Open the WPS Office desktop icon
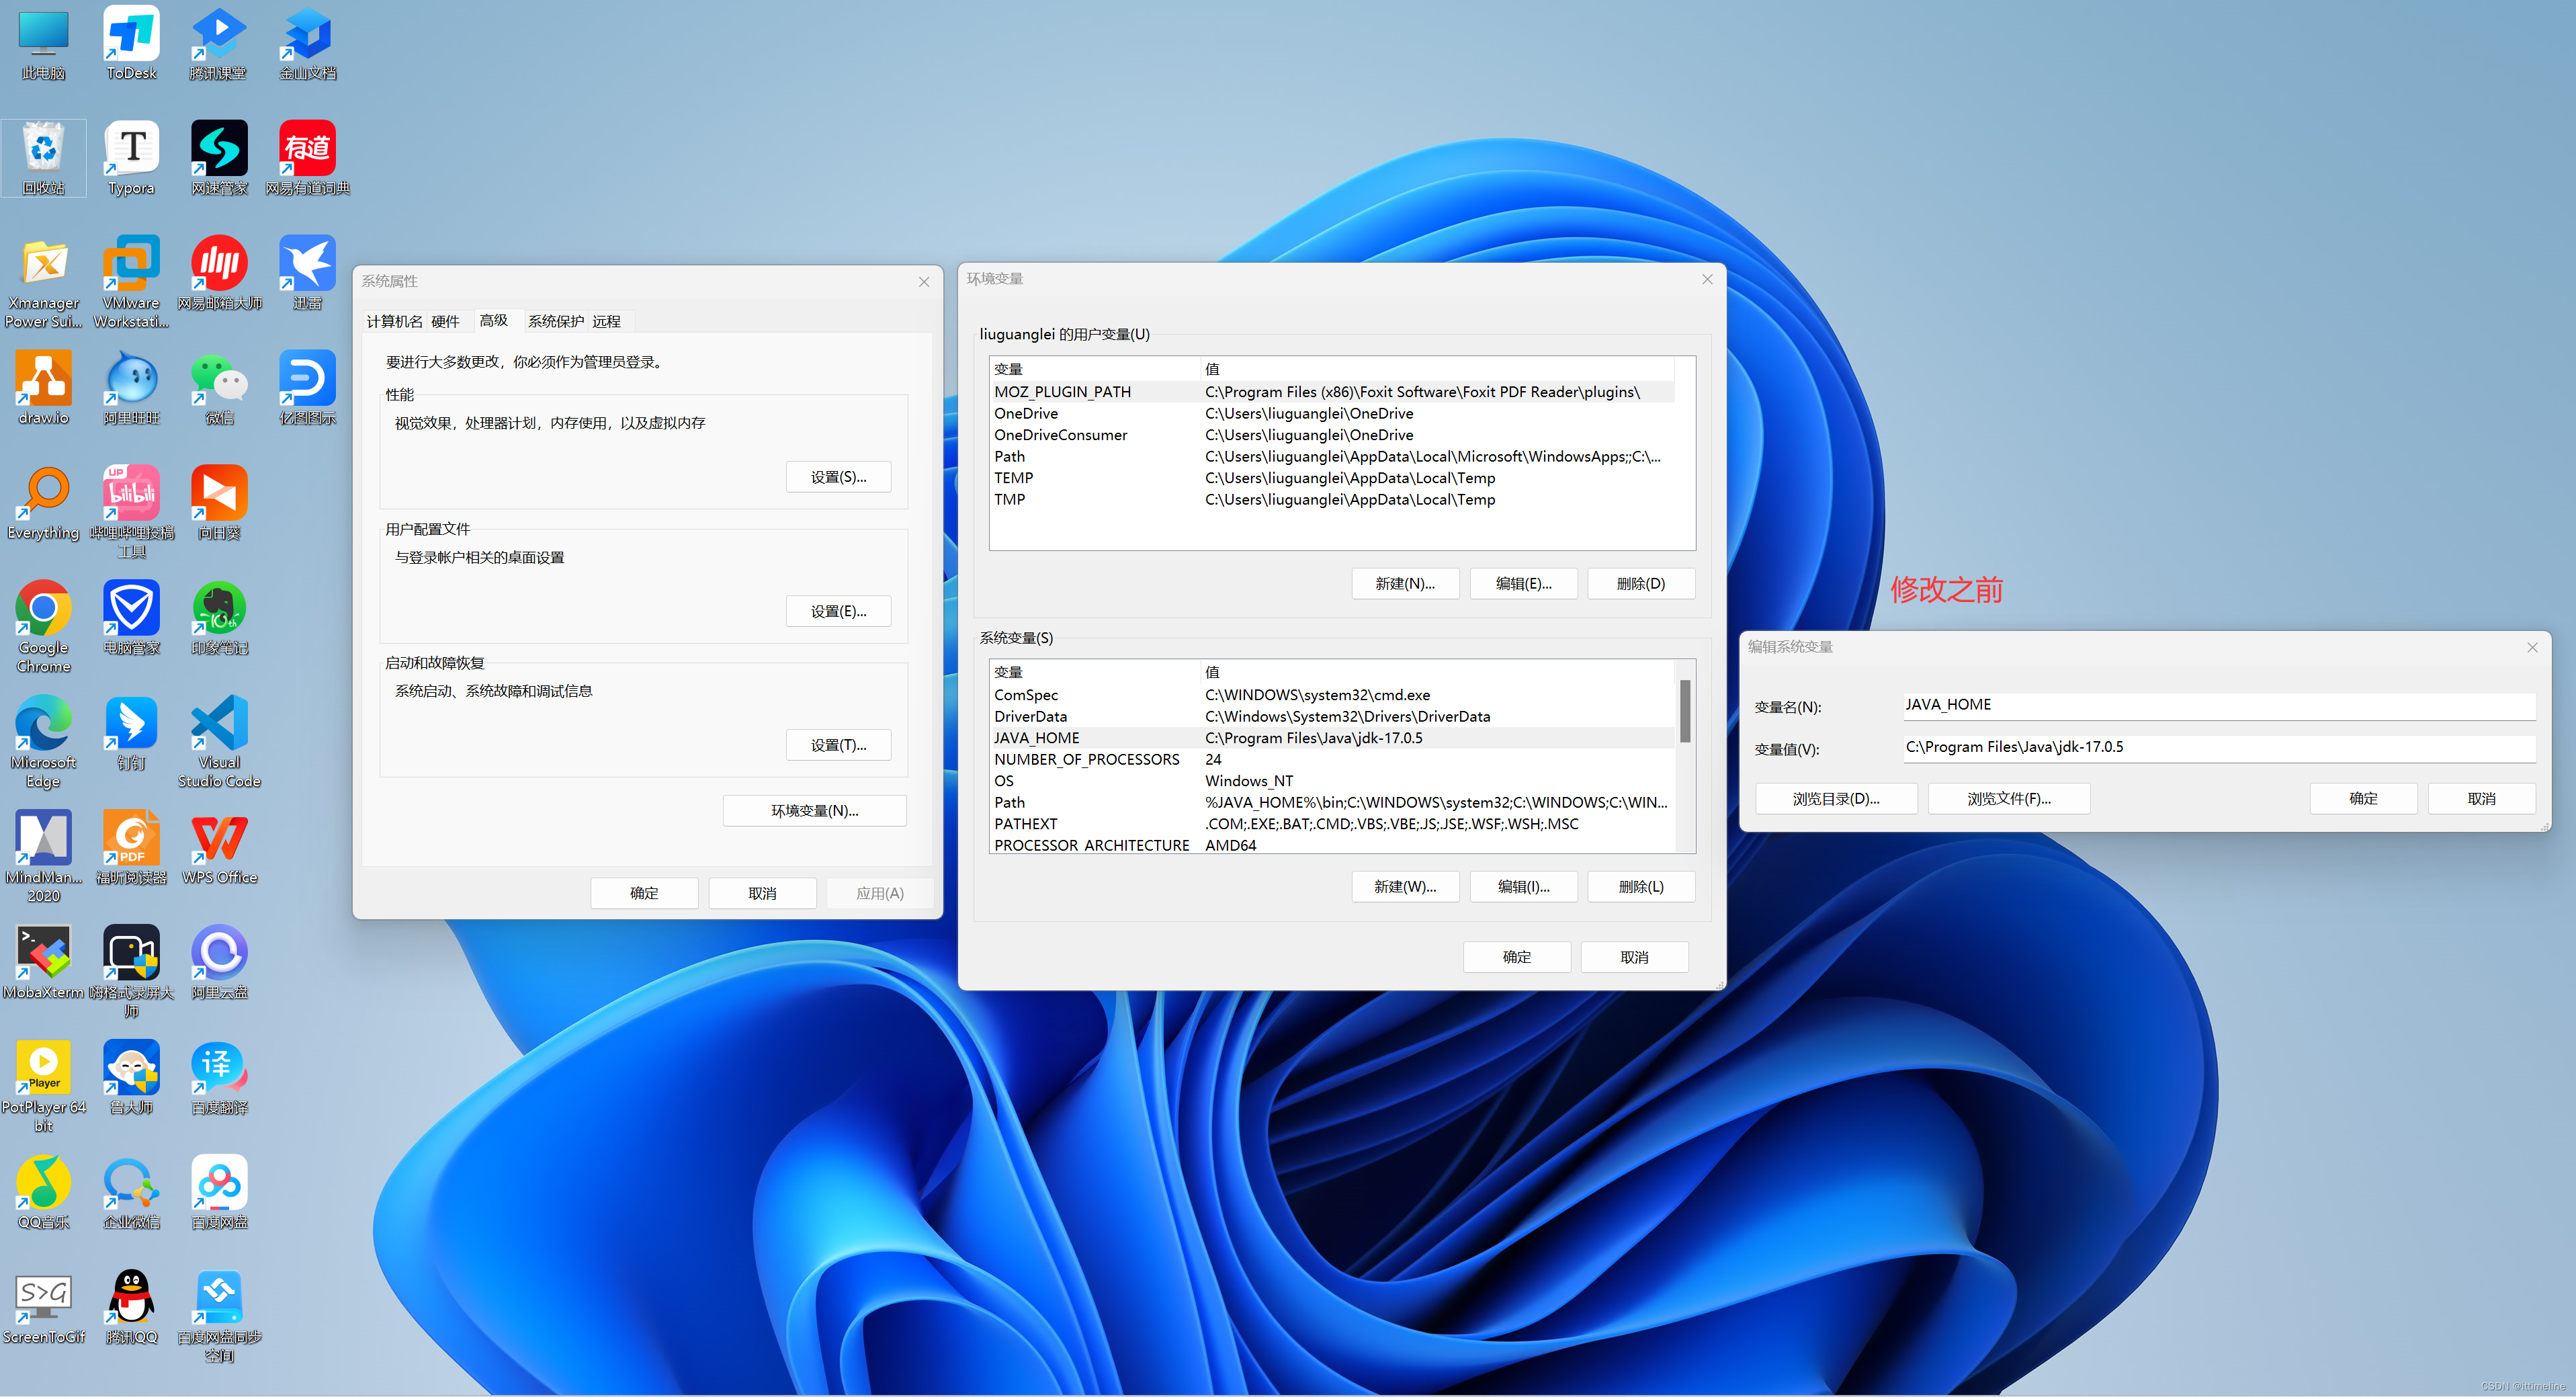The image size is (2576, 1397). pyautogui.click(x=219, y=849)
